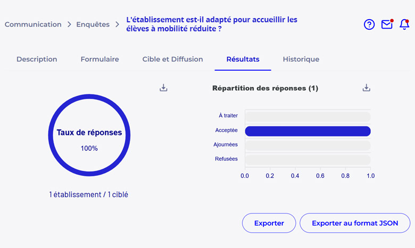415x248 pixels.
Task: Select the Résultats tab
Action: (243, 59)
